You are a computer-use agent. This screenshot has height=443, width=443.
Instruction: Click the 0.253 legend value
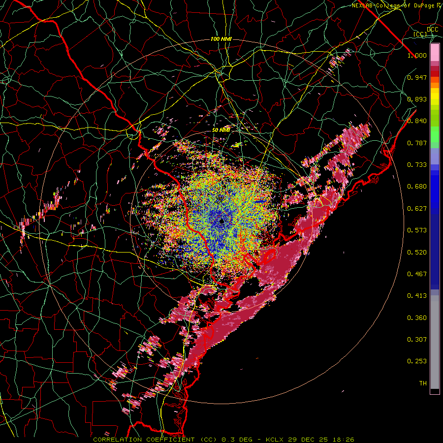click(x=417, y=361)
